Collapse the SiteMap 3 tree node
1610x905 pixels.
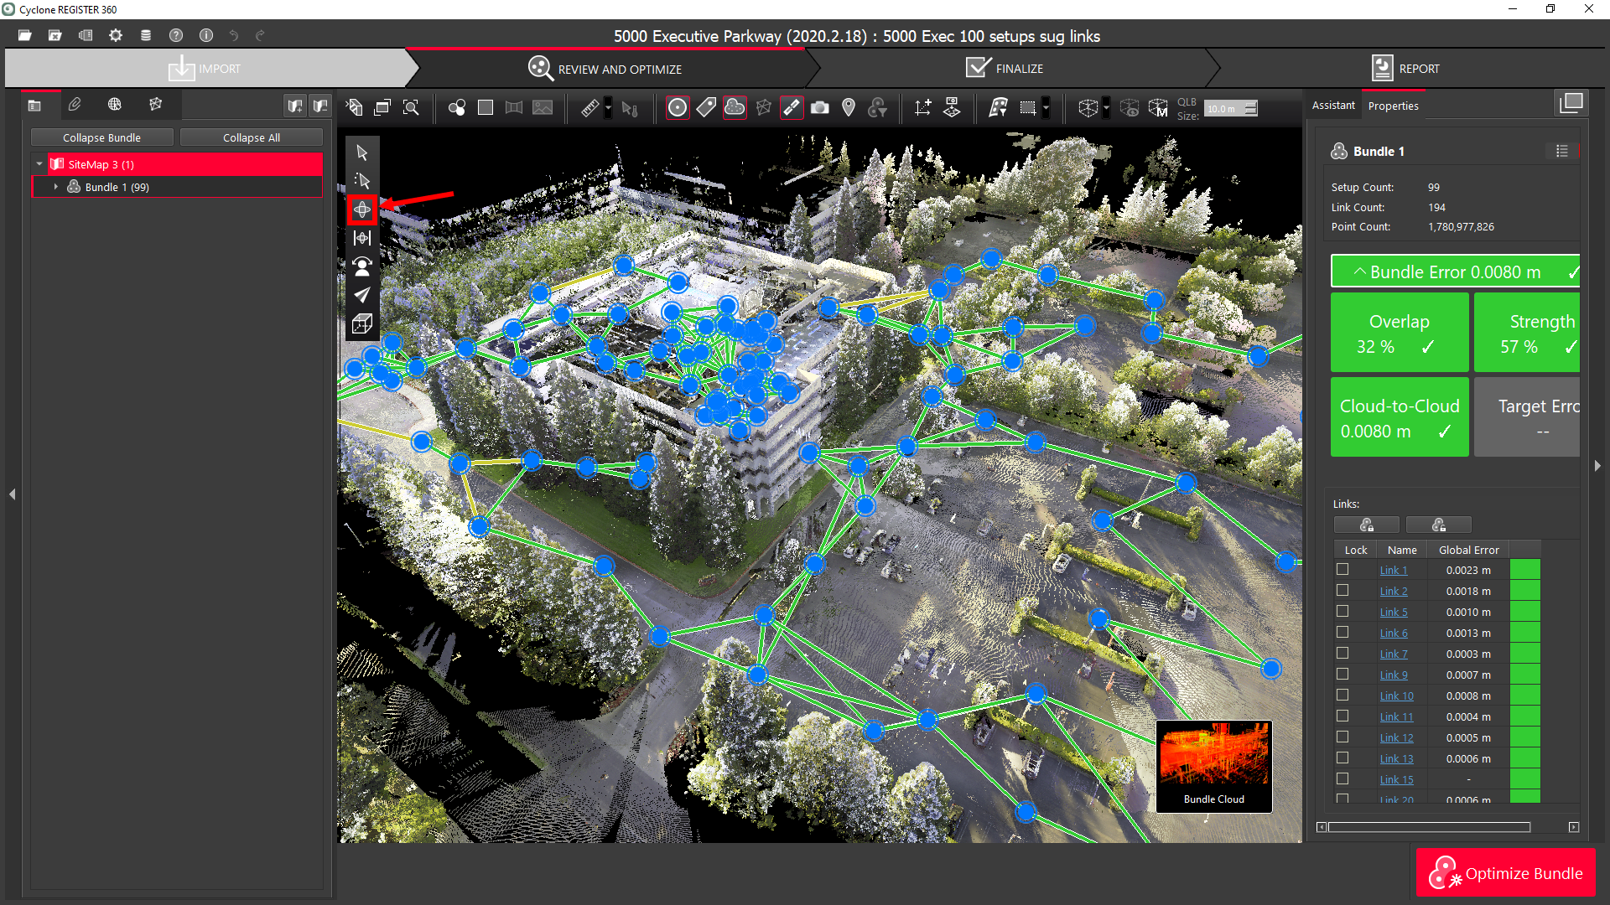tap(39, 164)
